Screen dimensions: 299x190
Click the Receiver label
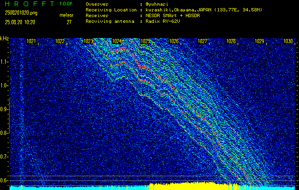(x=97, y=16)
